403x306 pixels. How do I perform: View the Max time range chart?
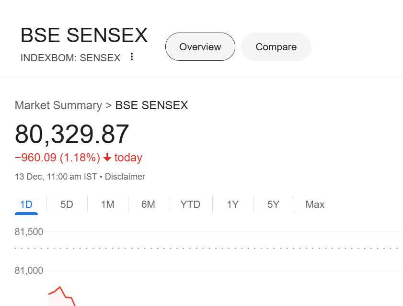(314, 204)
